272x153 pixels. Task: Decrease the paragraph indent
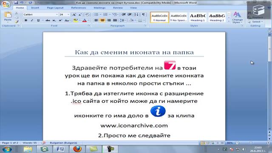(x=124, y=14)
